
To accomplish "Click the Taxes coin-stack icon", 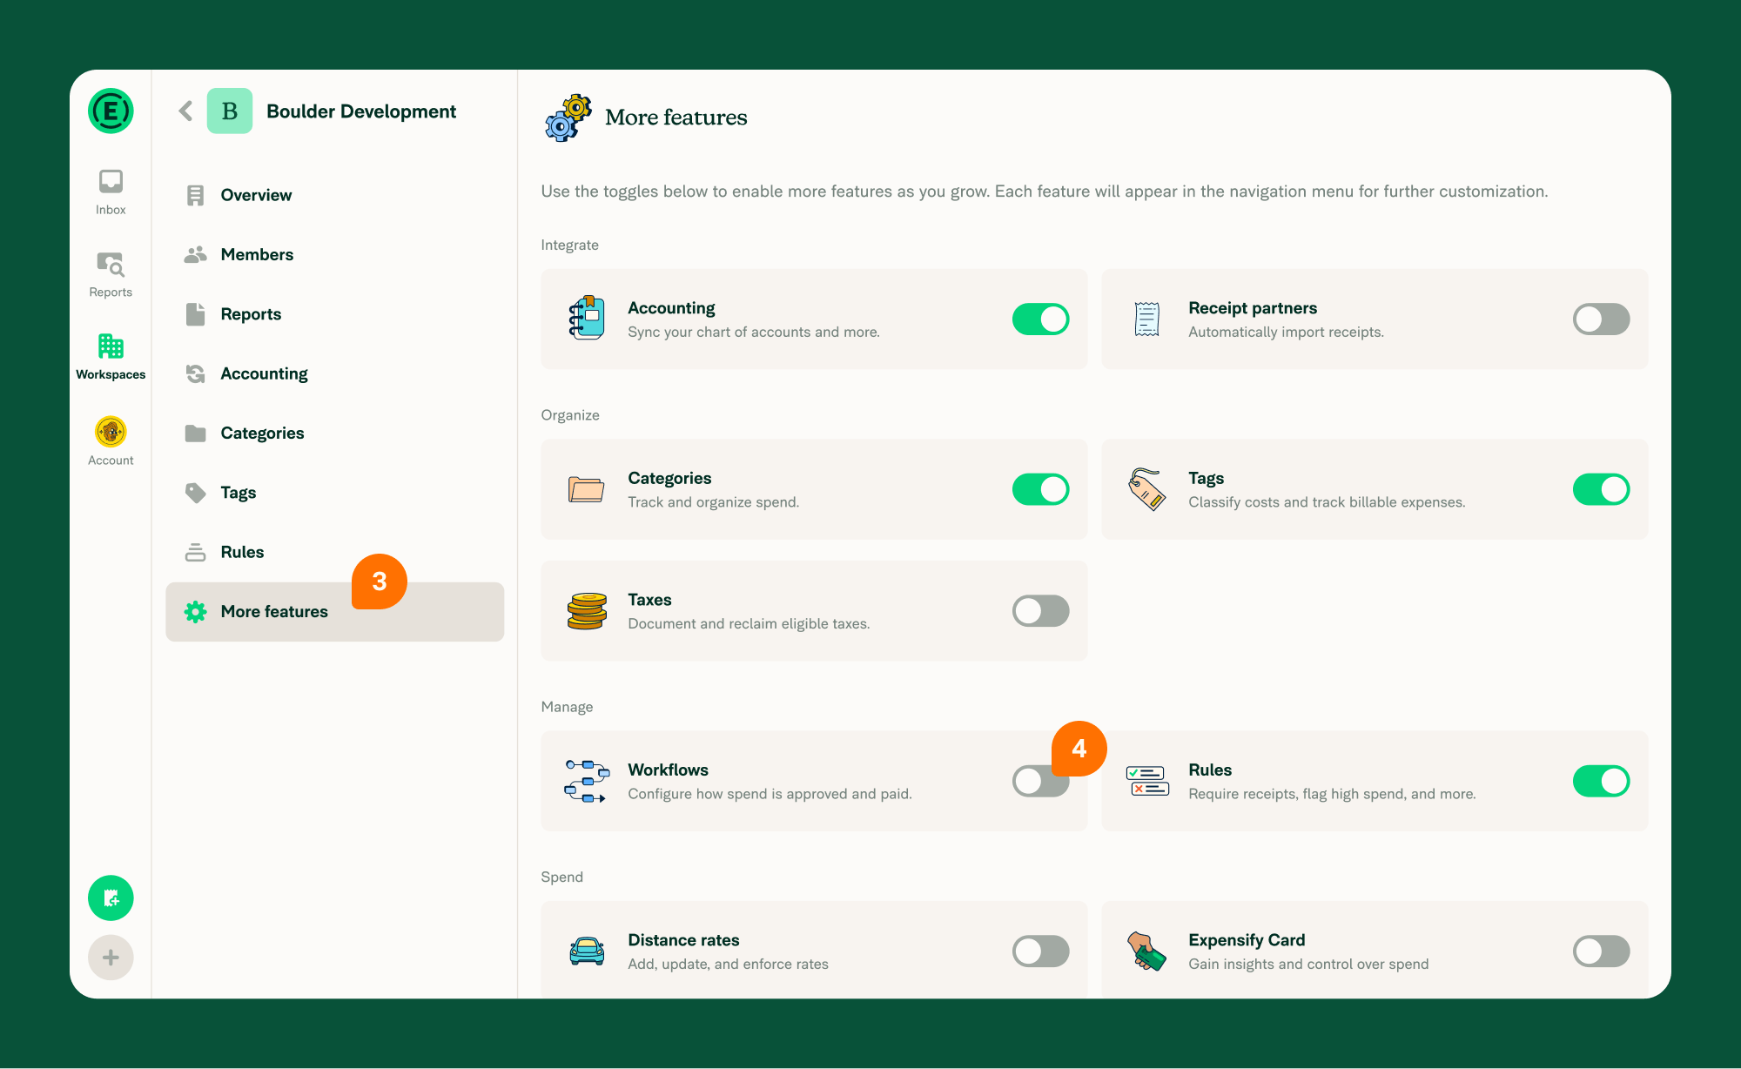I will [587, 610].
